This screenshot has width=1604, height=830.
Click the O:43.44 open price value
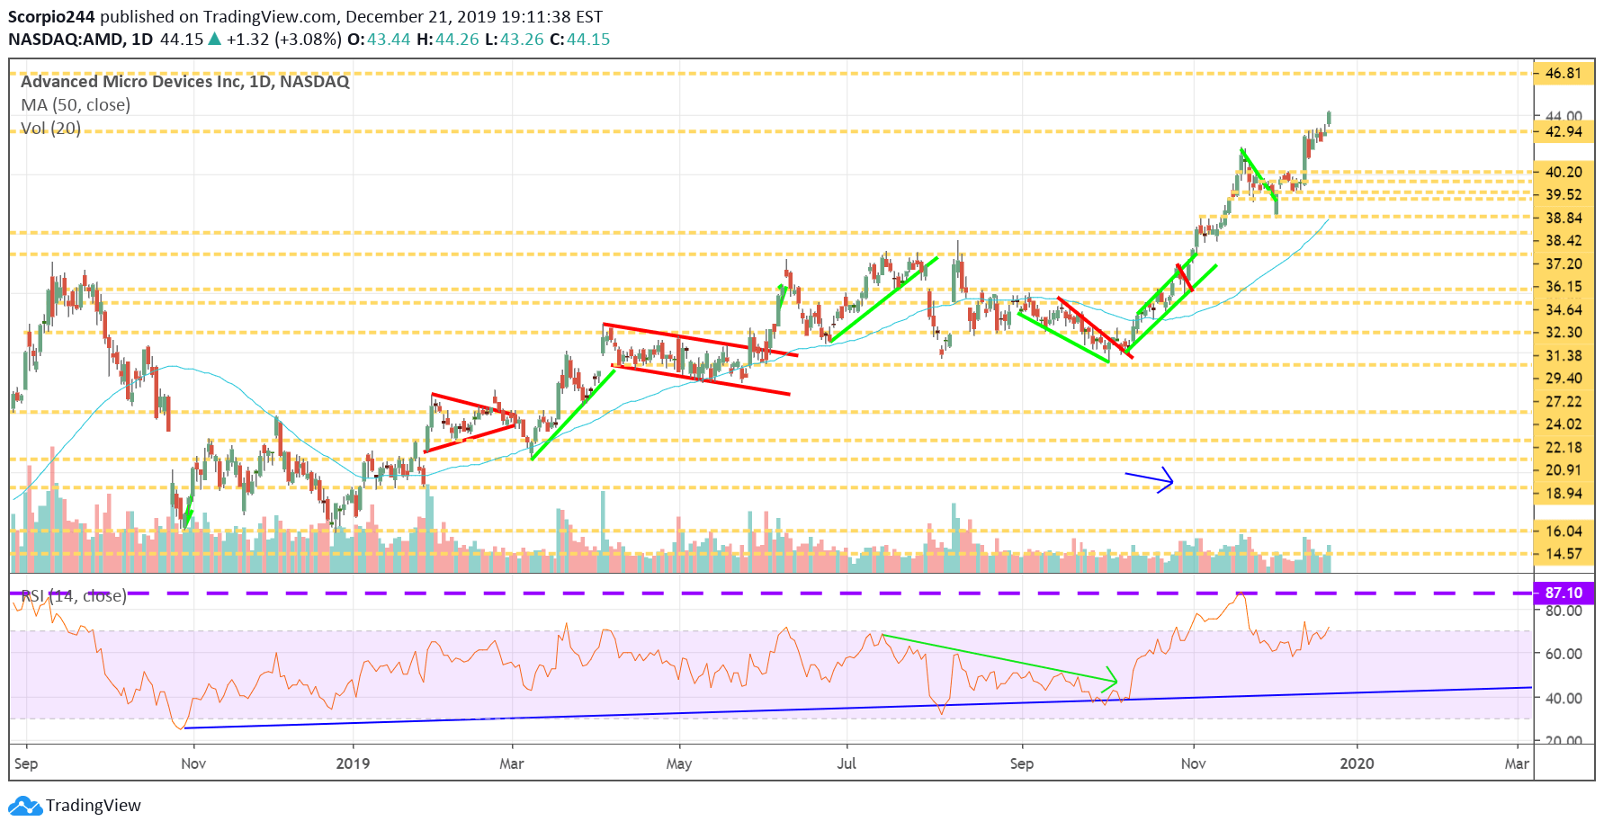379,40
